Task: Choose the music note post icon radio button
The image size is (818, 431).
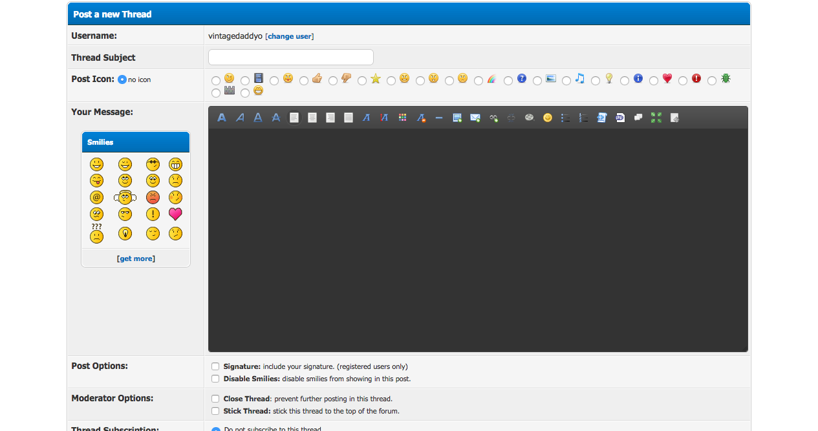Action: 566,81
